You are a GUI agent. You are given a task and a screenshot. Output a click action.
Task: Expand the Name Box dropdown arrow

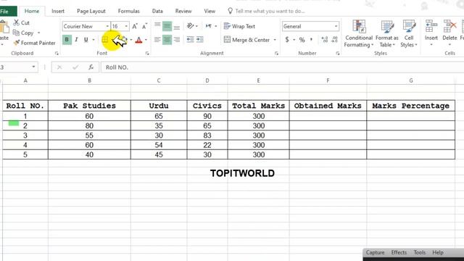point(33,67)
